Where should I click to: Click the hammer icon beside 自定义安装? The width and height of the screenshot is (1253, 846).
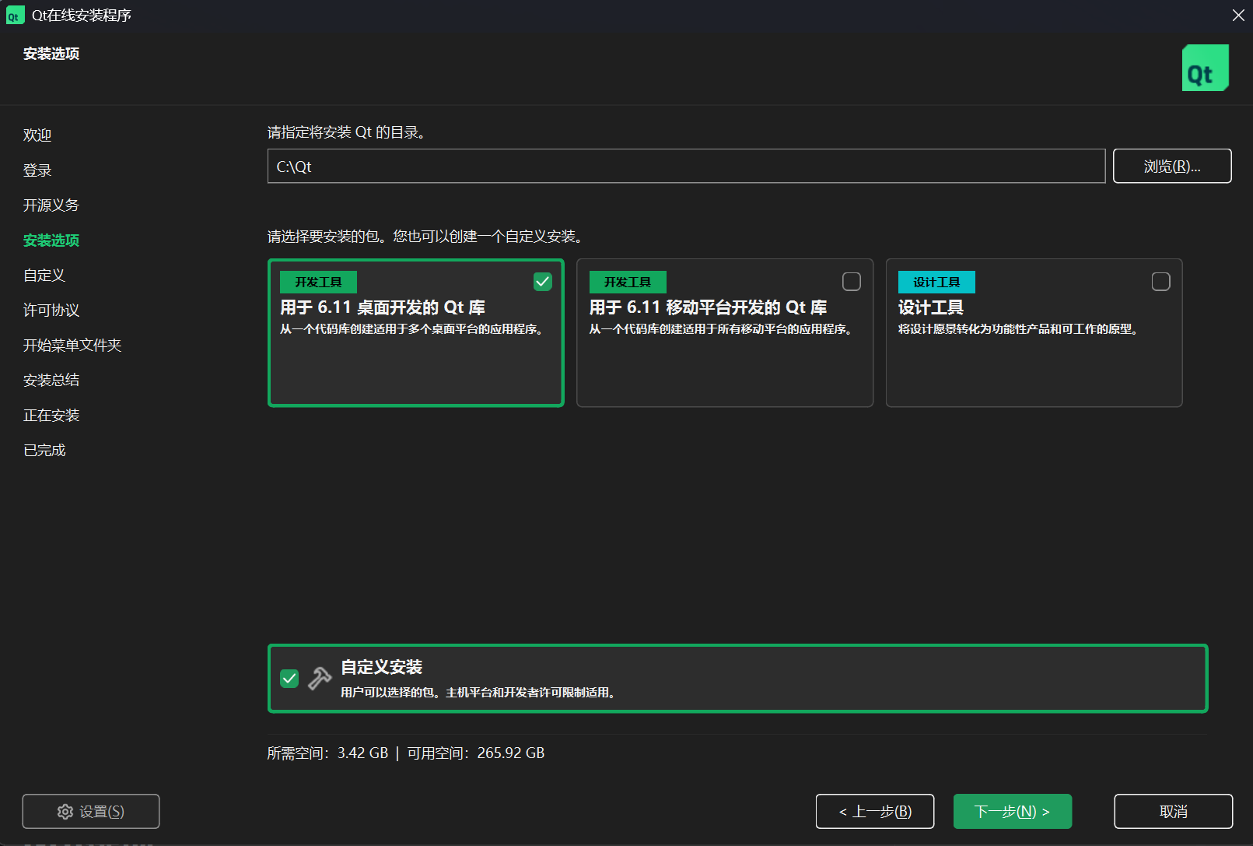point(320,679)
